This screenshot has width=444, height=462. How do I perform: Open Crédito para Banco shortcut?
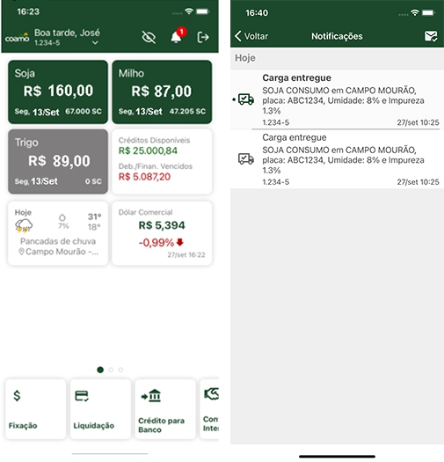click(x=165, y=409)
